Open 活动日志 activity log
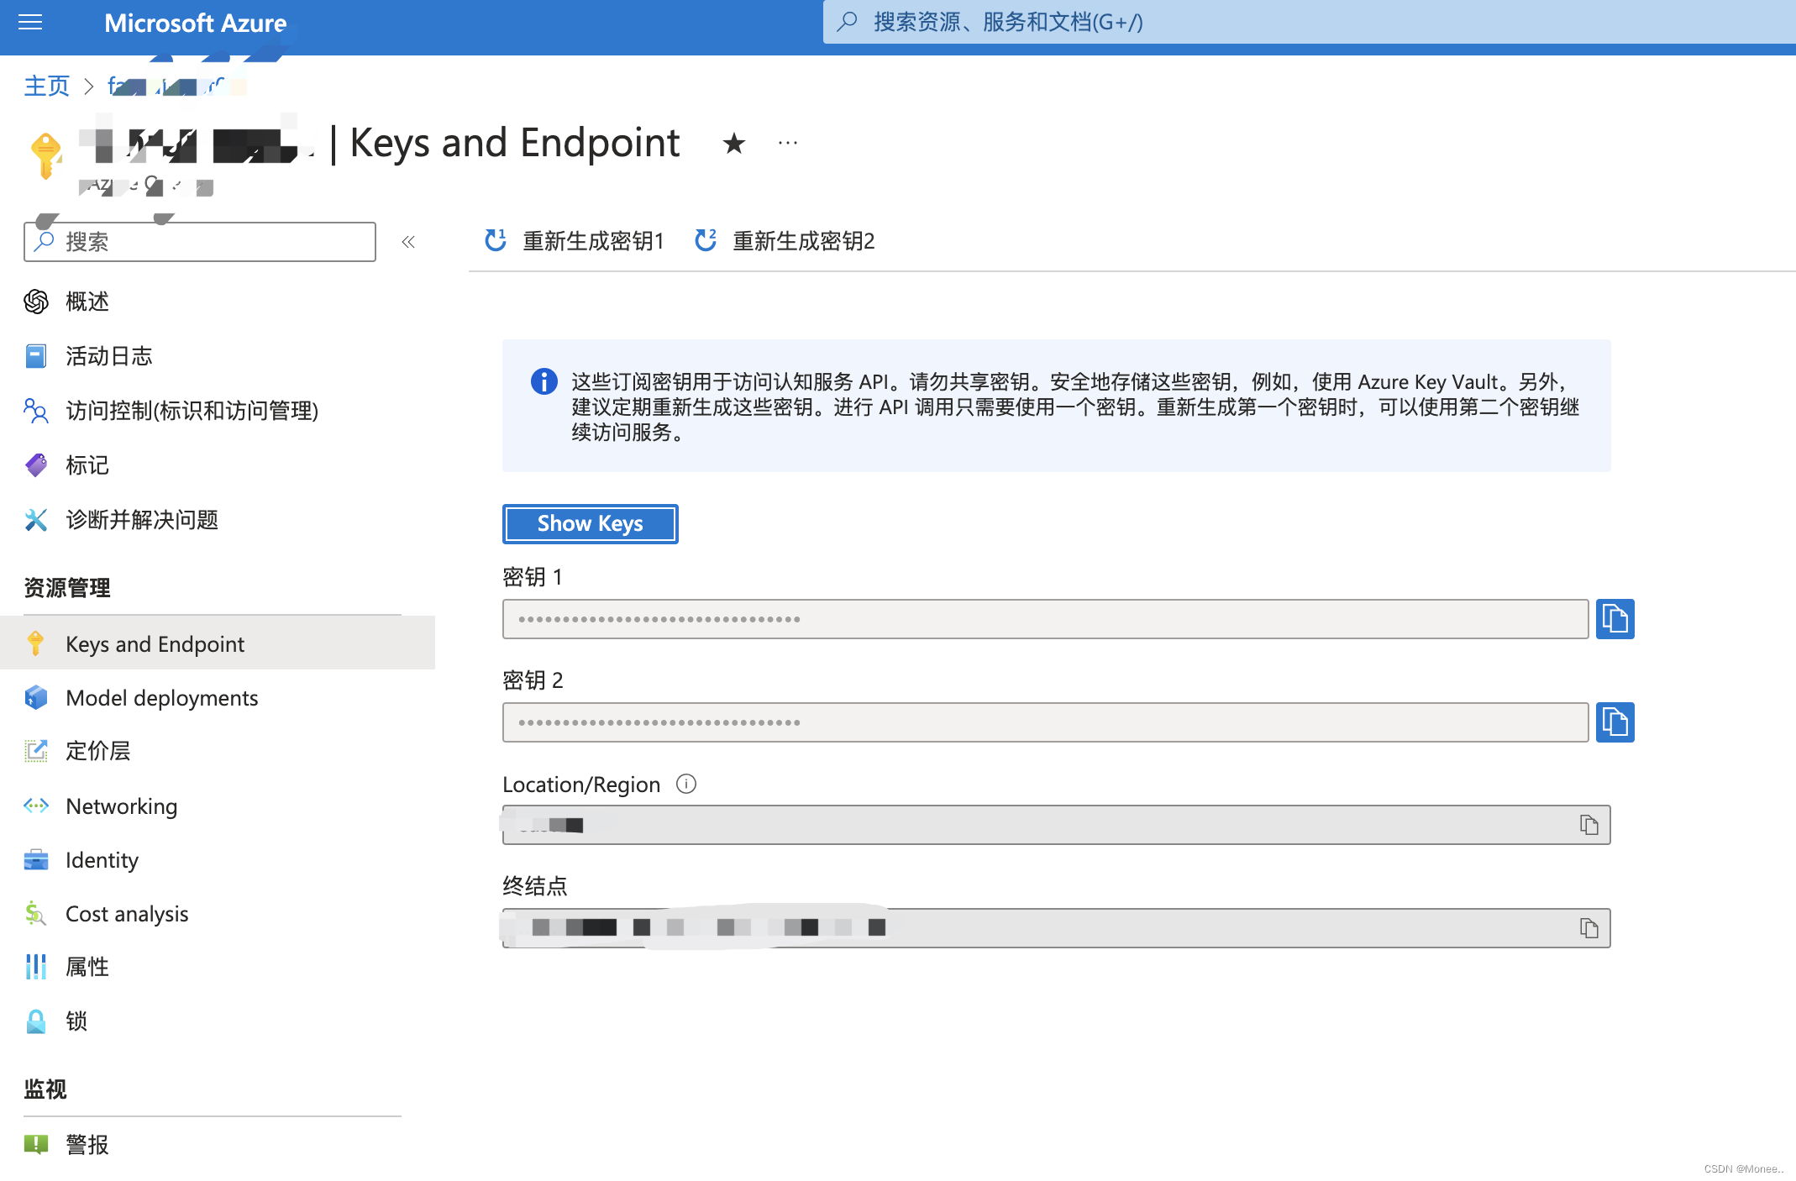1796x1181 pixels. [x=108, y=356]
